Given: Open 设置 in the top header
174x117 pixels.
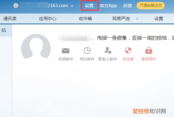Looking at the screenshot, I should [89, 6].
